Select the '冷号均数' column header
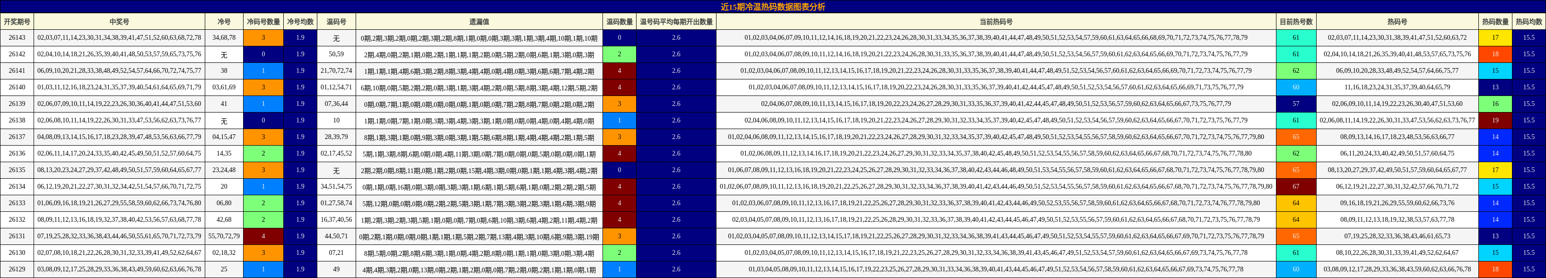Viewport: 1546px width, 278px height. pyautogui.click(x=300, y=22)
